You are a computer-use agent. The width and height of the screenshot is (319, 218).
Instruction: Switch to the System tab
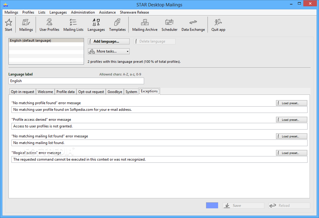point(131,92)
